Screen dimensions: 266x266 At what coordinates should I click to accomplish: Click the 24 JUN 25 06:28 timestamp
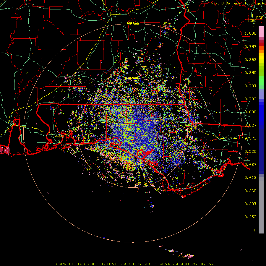click(193, 264)
